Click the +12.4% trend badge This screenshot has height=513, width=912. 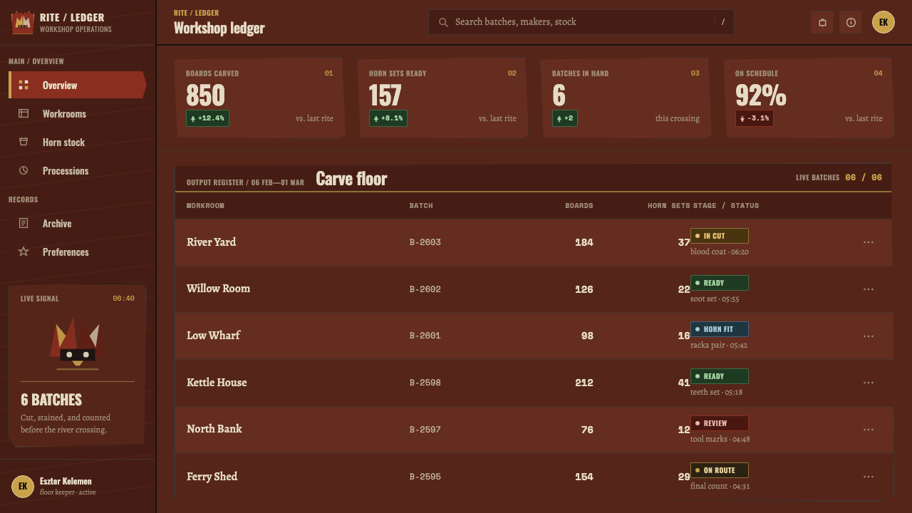[207, 118]
